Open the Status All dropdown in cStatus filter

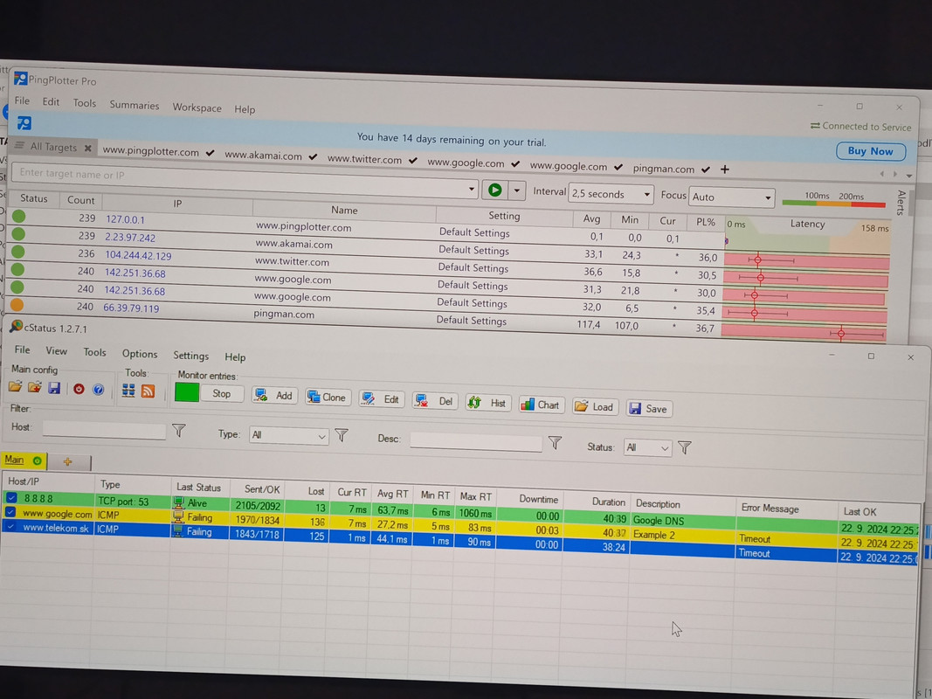click(x=647, y=447)
